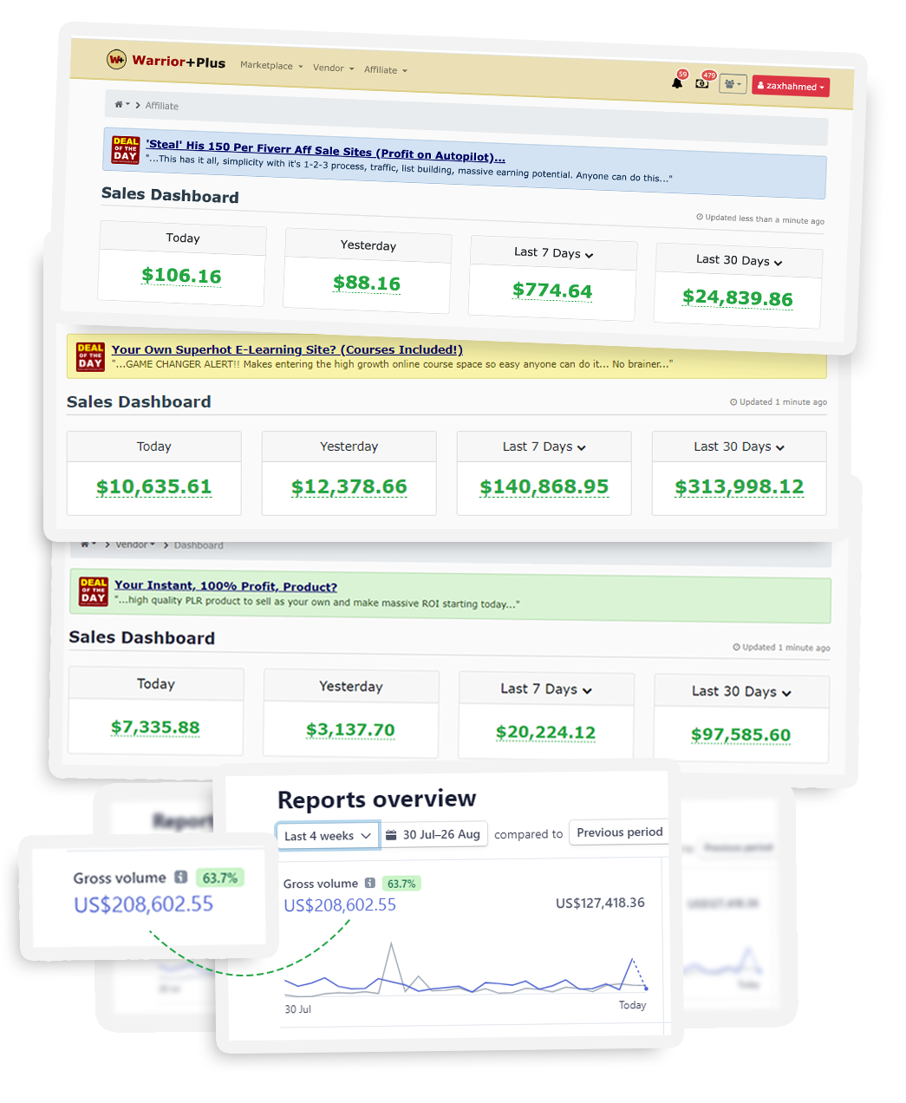906x1103 pixels.
Task: Click 63.7% badge in Reports chart
Action: pyautogui.click(x=401, y=884)
